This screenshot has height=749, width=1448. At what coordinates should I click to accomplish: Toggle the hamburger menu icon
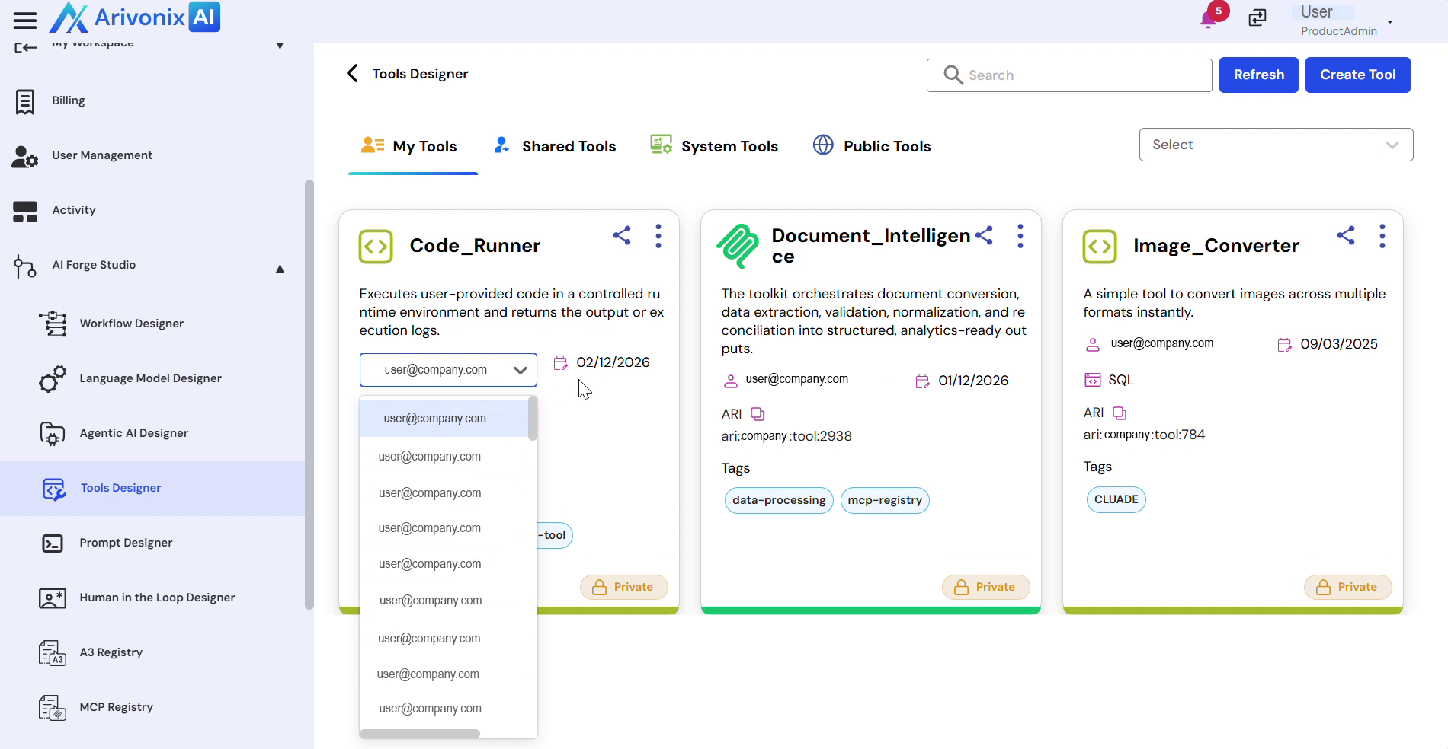point(25,20)
